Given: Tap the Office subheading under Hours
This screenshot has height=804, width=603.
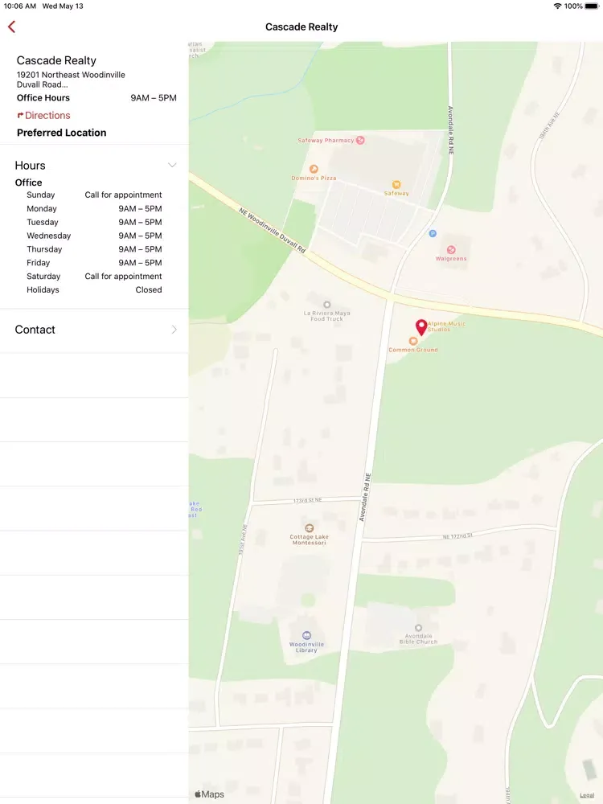Looking at the screenshot, I should coord(29,183).
